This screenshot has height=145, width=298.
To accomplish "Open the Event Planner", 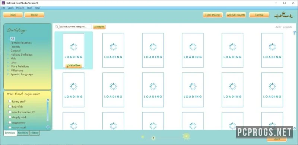I will tap(213, 15).
